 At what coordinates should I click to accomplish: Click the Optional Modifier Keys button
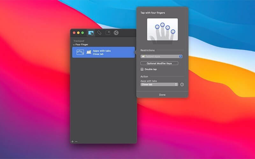click(159, 63)
